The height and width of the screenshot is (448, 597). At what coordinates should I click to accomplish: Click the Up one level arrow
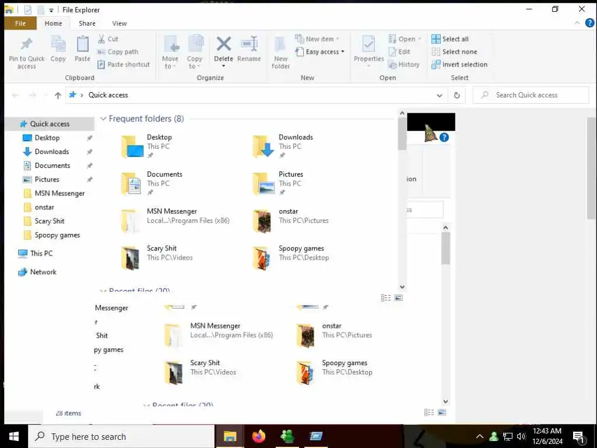(58, 95)
